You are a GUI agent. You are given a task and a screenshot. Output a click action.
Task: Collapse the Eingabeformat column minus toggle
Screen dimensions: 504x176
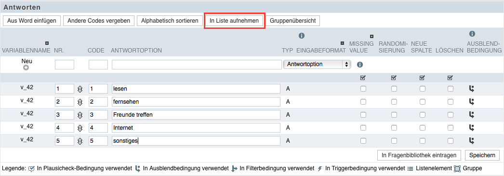(x=342, y=43)
